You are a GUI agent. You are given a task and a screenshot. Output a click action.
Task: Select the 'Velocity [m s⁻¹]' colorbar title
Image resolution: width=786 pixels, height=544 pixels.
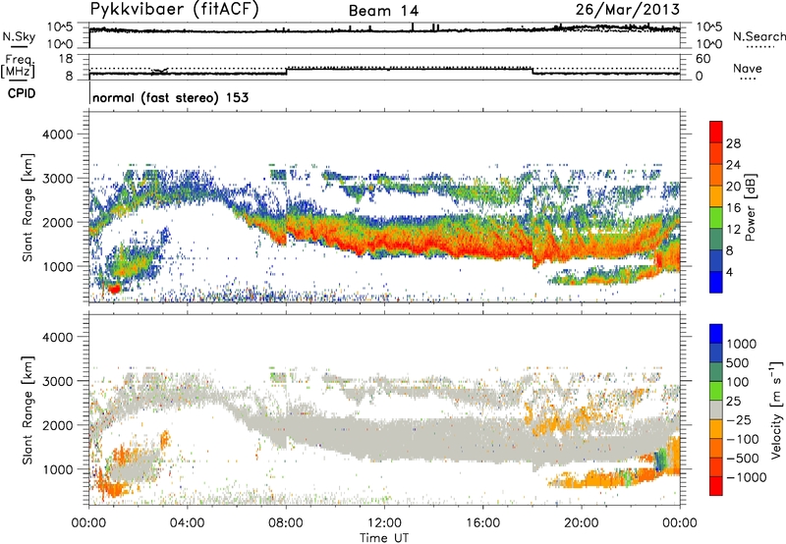[776, 409]
